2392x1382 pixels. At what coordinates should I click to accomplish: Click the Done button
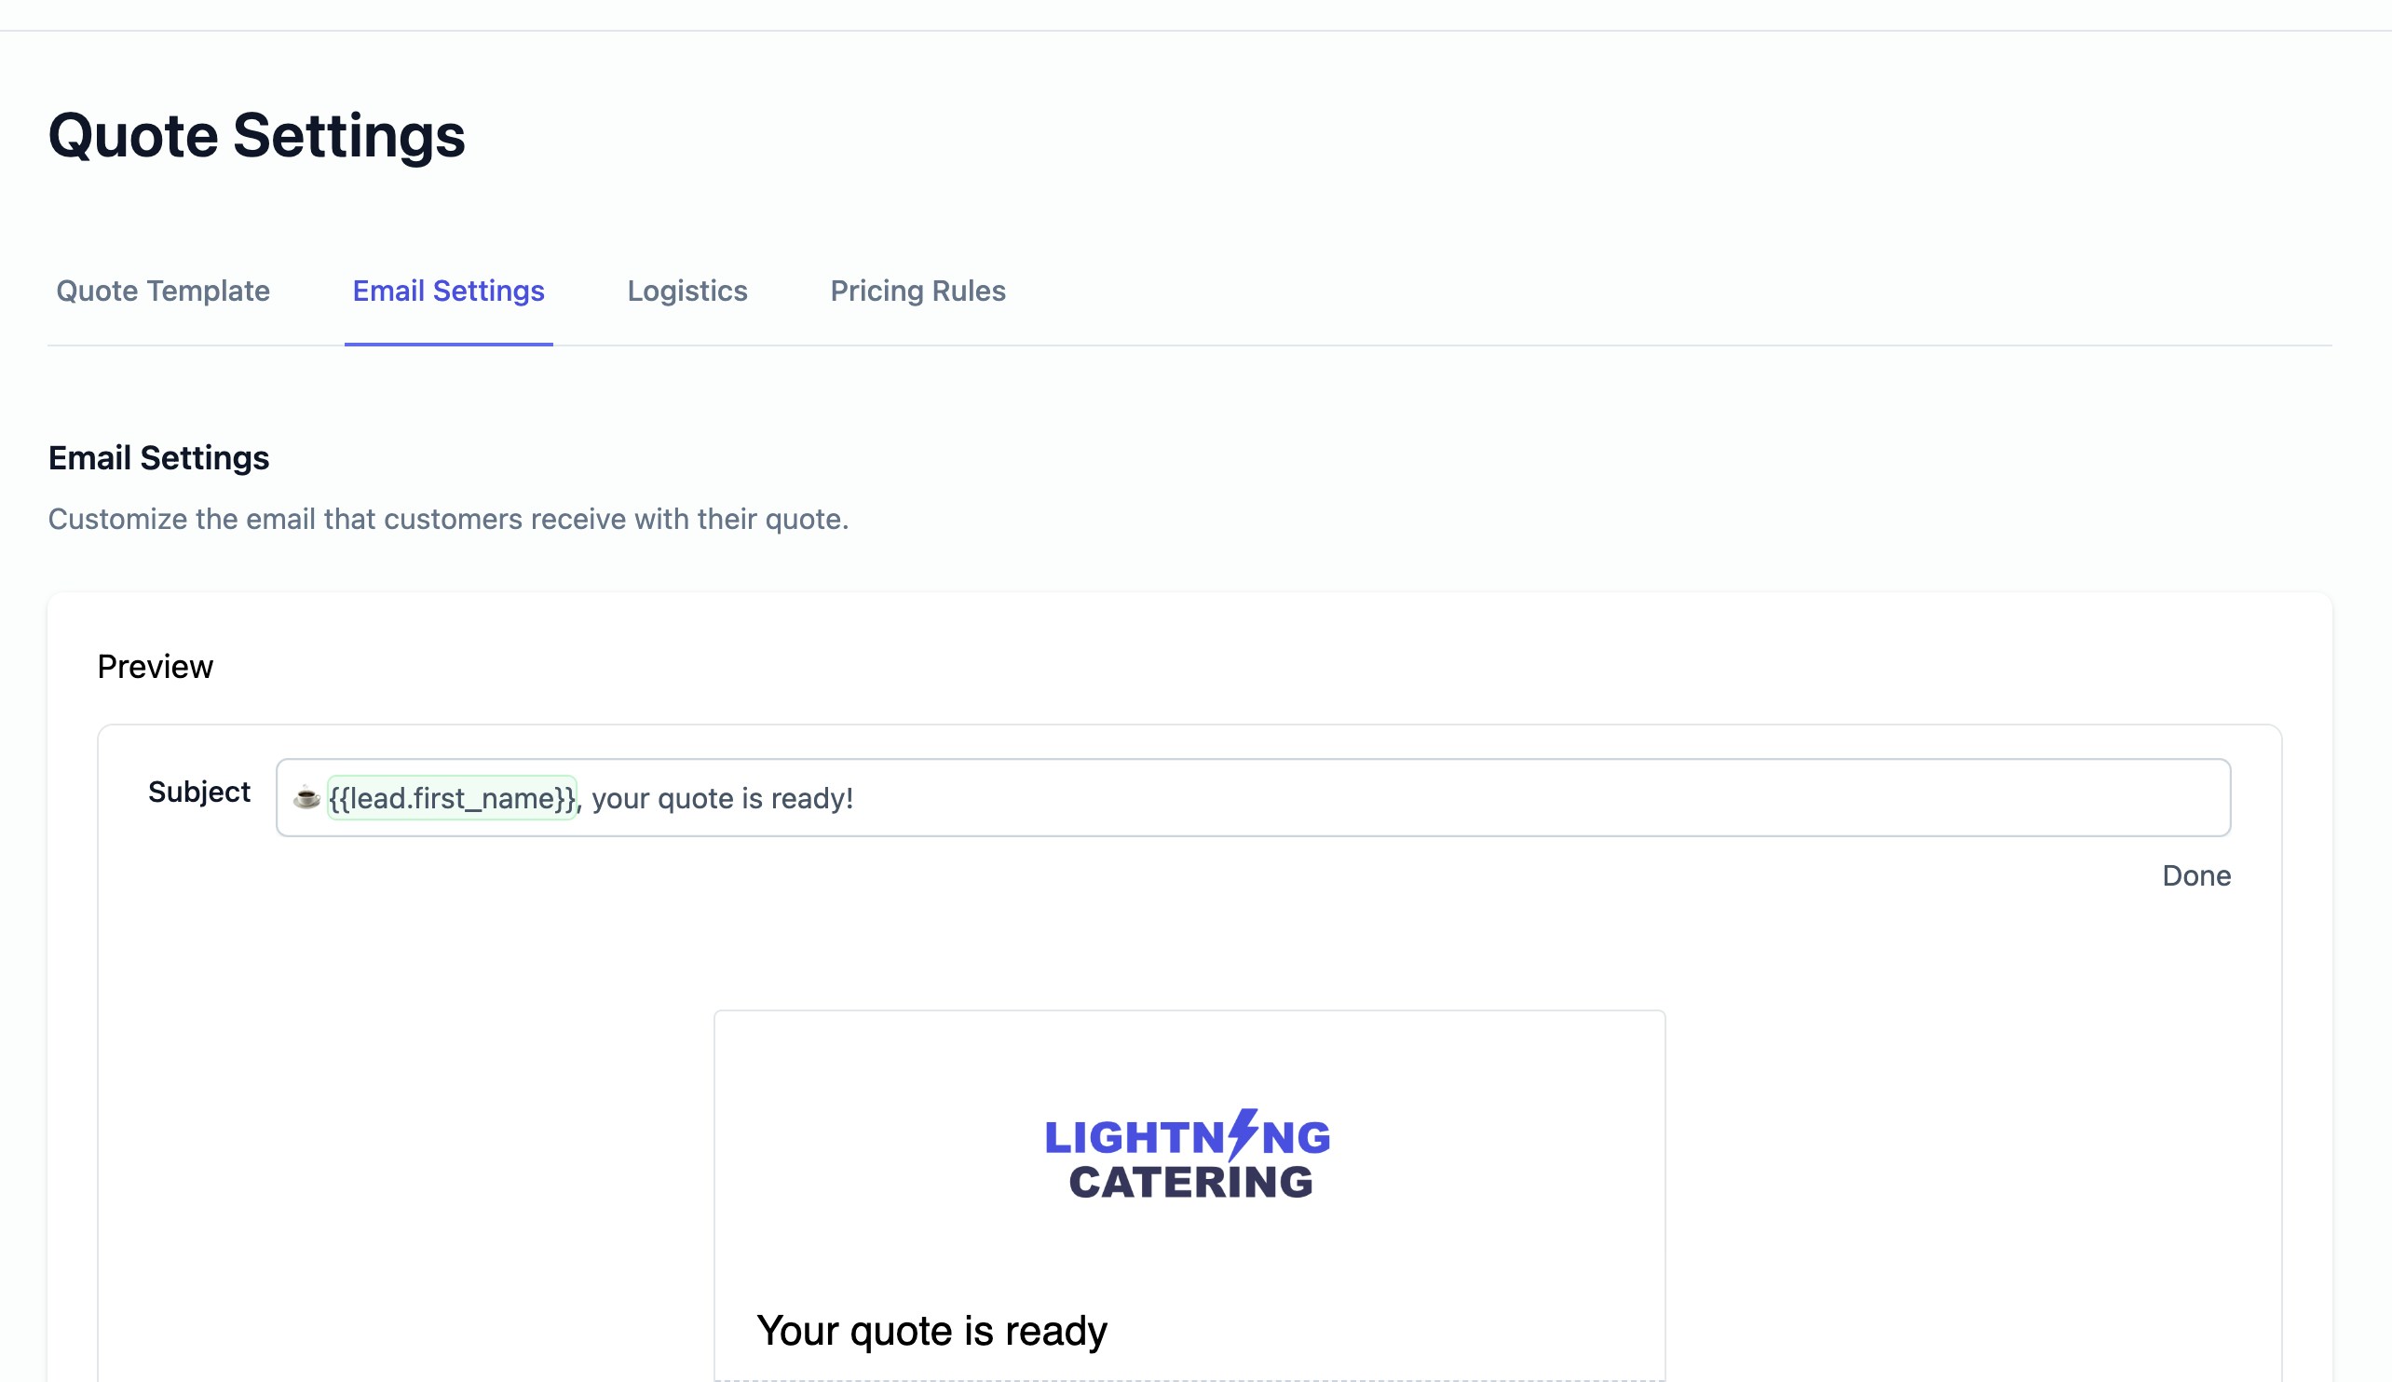pyautogui.click(x=2196, y=875)
